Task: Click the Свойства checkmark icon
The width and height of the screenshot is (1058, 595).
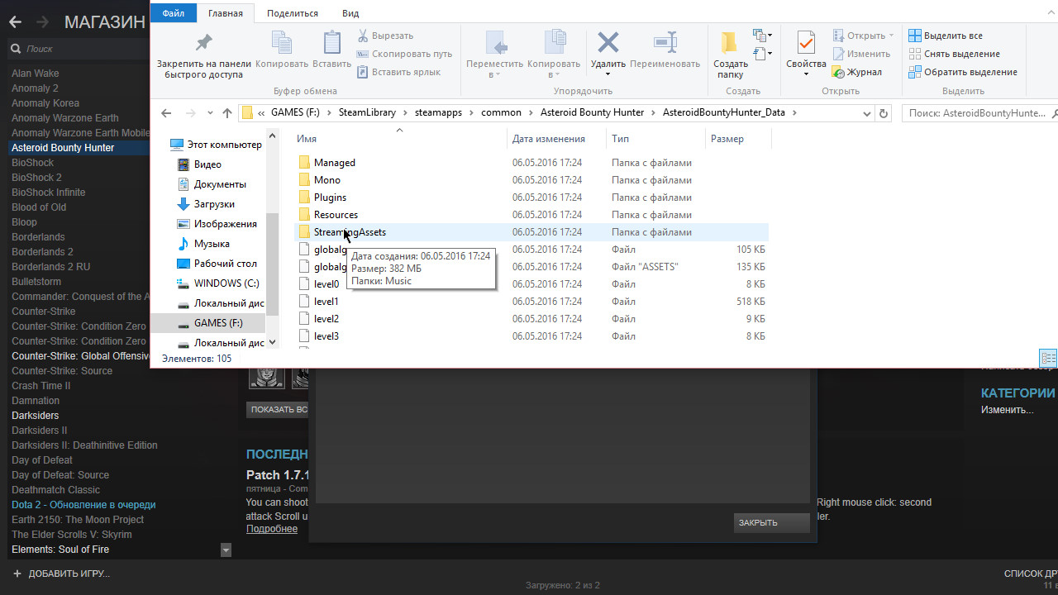Action: (806, 43)
